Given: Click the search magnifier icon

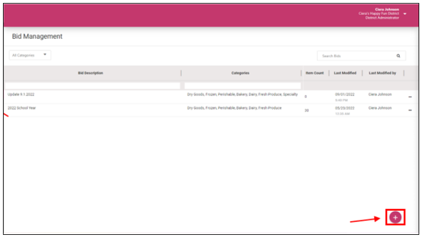Looking at the screenshot, I should pyautogui.click(x=398, y=56).
